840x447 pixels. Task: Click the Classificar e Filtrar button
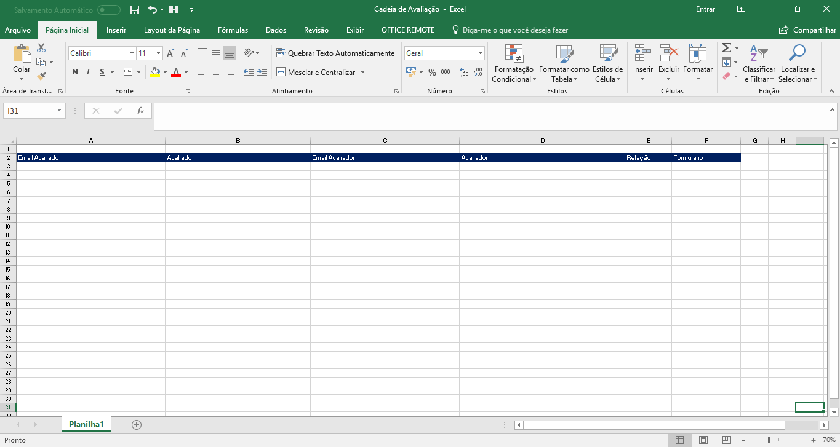click(x=759, y=63)
